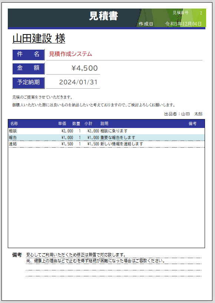Click the 数量 column header
The height and width of the screenshot is (303, 215).
[x=76, y=123]
